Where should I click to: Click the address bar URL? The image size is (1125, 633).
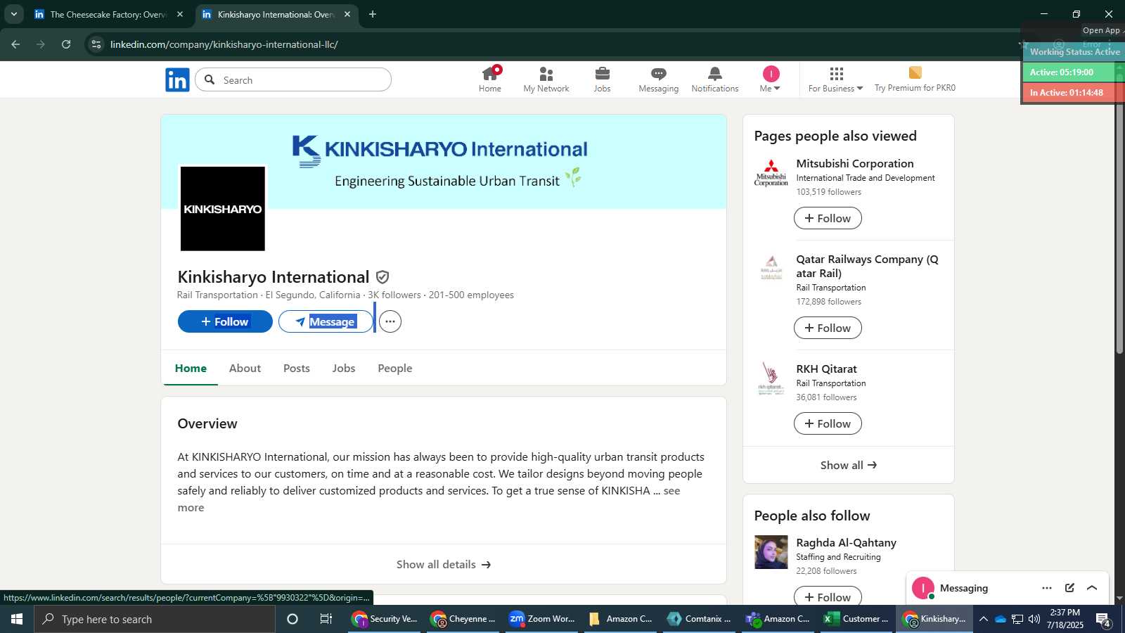(x=224, y=44)
